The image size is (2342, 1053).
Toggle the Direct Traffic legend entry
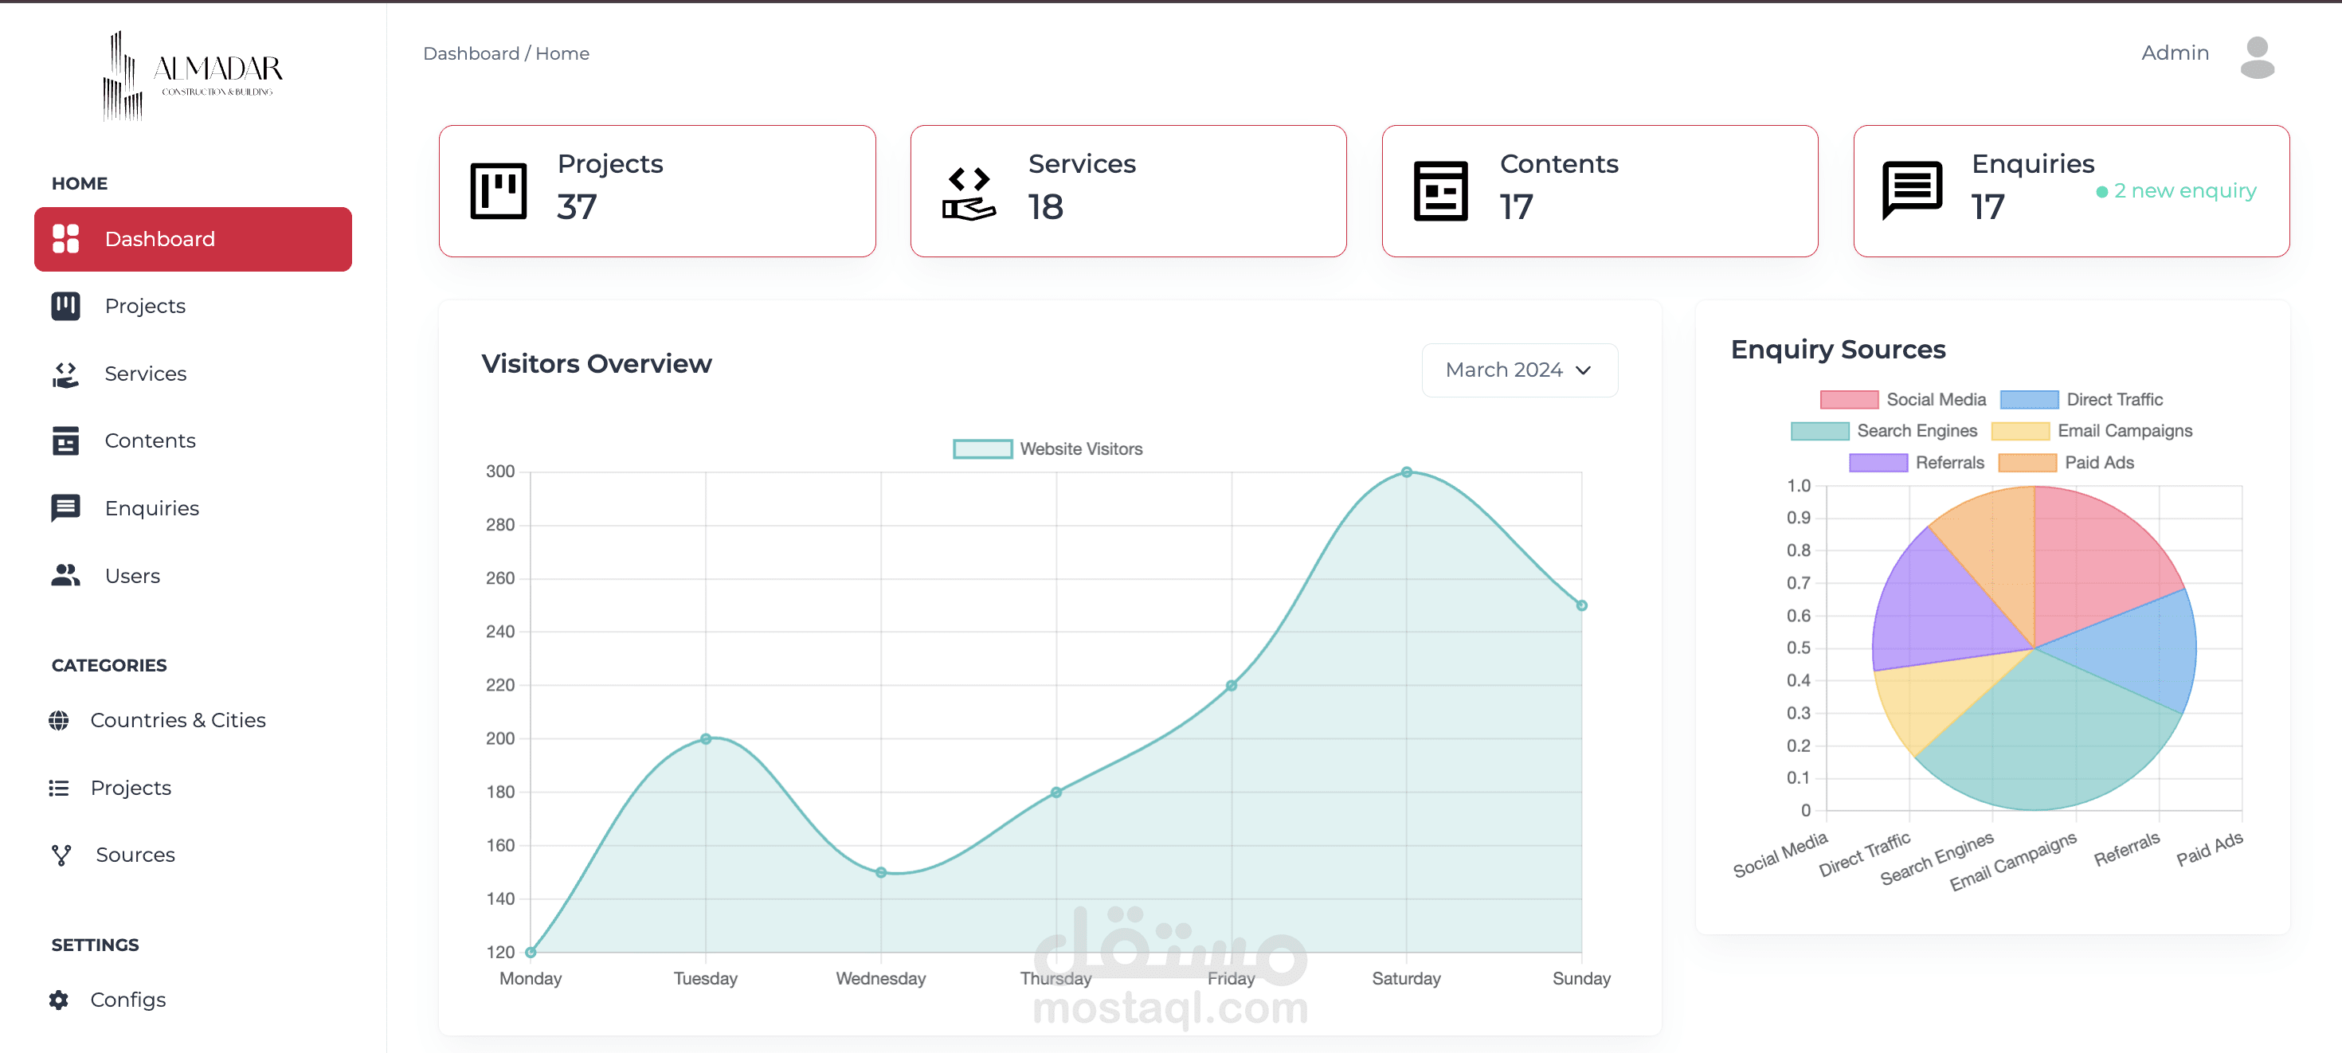point(2081,399)
